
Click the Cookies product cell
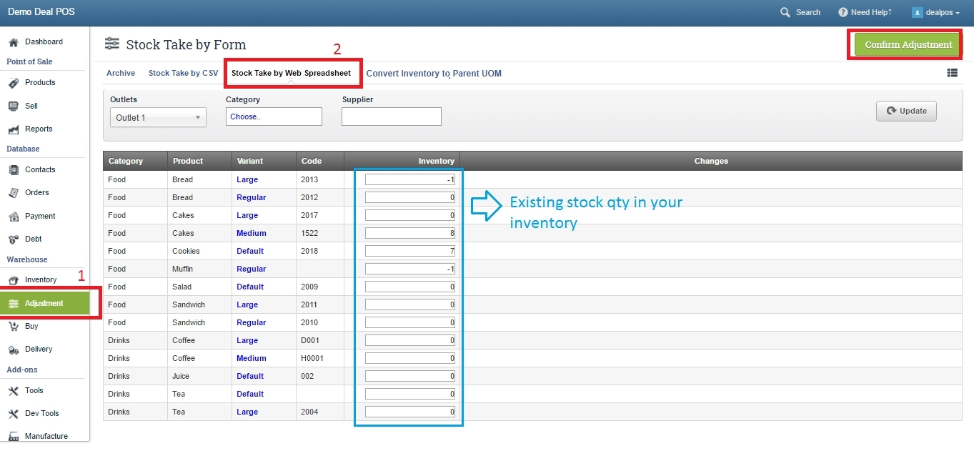click(x=199, y=251)
